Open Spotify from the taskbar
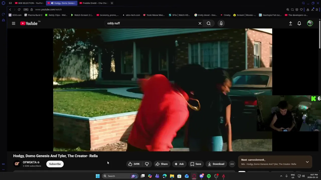321x180 pixels. click(209, 176)
